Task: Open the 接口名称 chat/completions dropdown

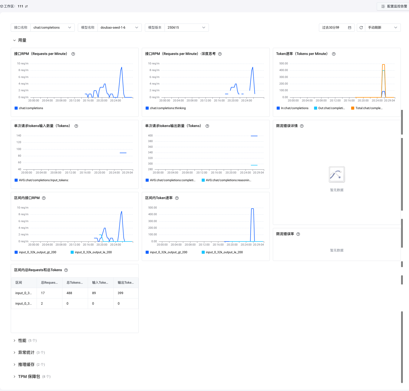Action: tap(52, 28)
